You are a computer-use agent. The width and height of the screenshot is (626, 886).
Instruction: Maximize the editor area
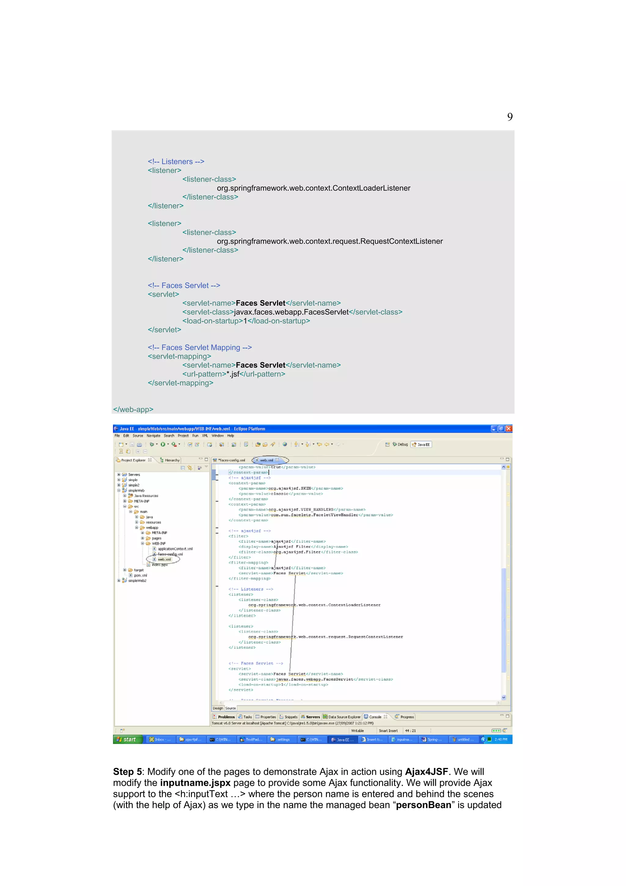[508, 459]
